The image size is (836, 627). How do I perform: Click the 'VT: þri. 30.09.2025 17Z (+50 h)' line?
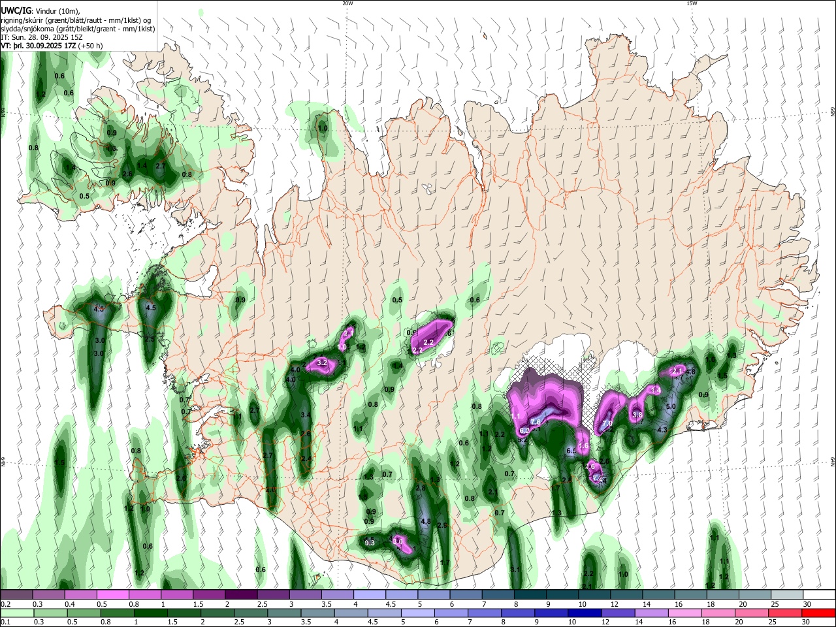pos(52,46)
